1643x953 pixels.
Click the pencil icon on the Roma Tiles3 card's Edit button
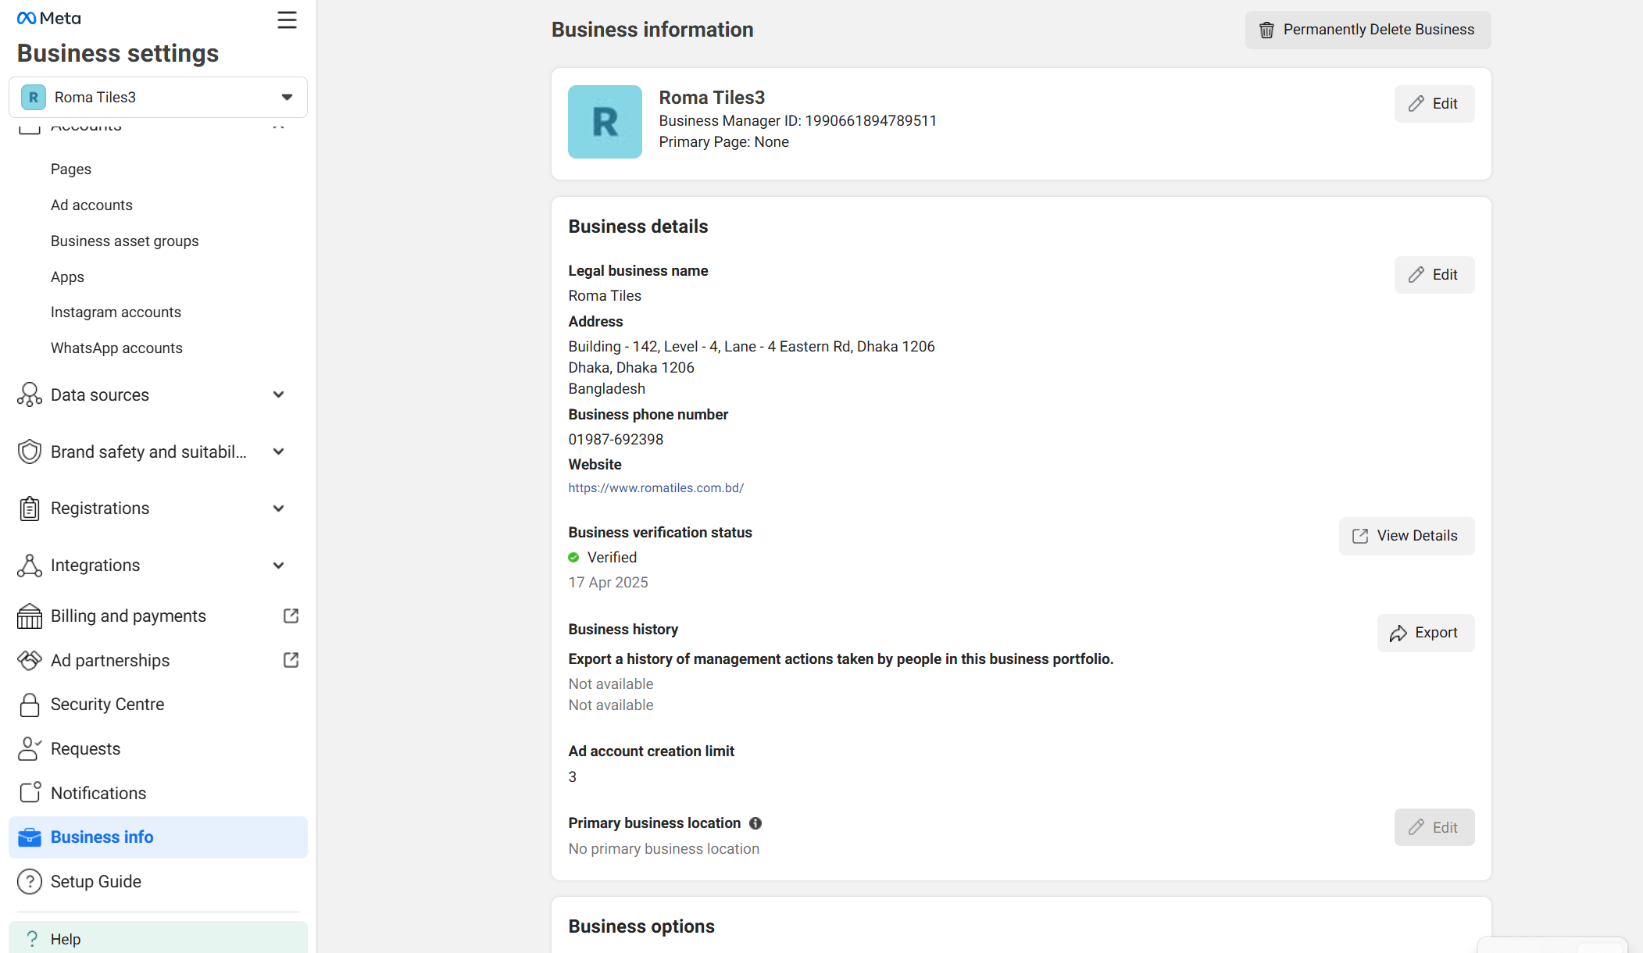1416,104
